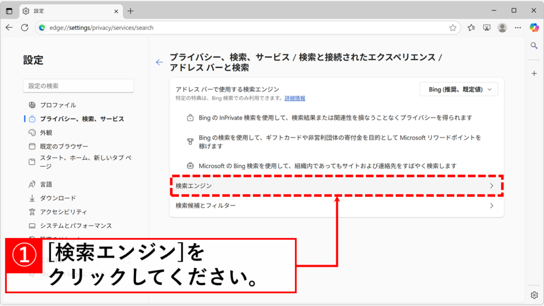Click the briefcase icon bullet
The width and height of the screenshot is (544, 306).
pyautogui.click(x=190, y=166)
